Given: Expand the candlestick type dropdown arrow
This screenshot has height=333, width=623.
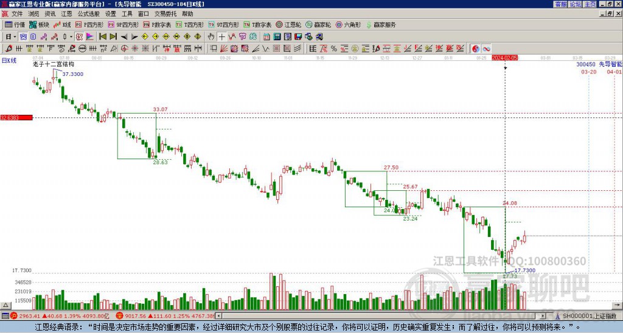Looking at the screenshot, I should coord(71,37).
